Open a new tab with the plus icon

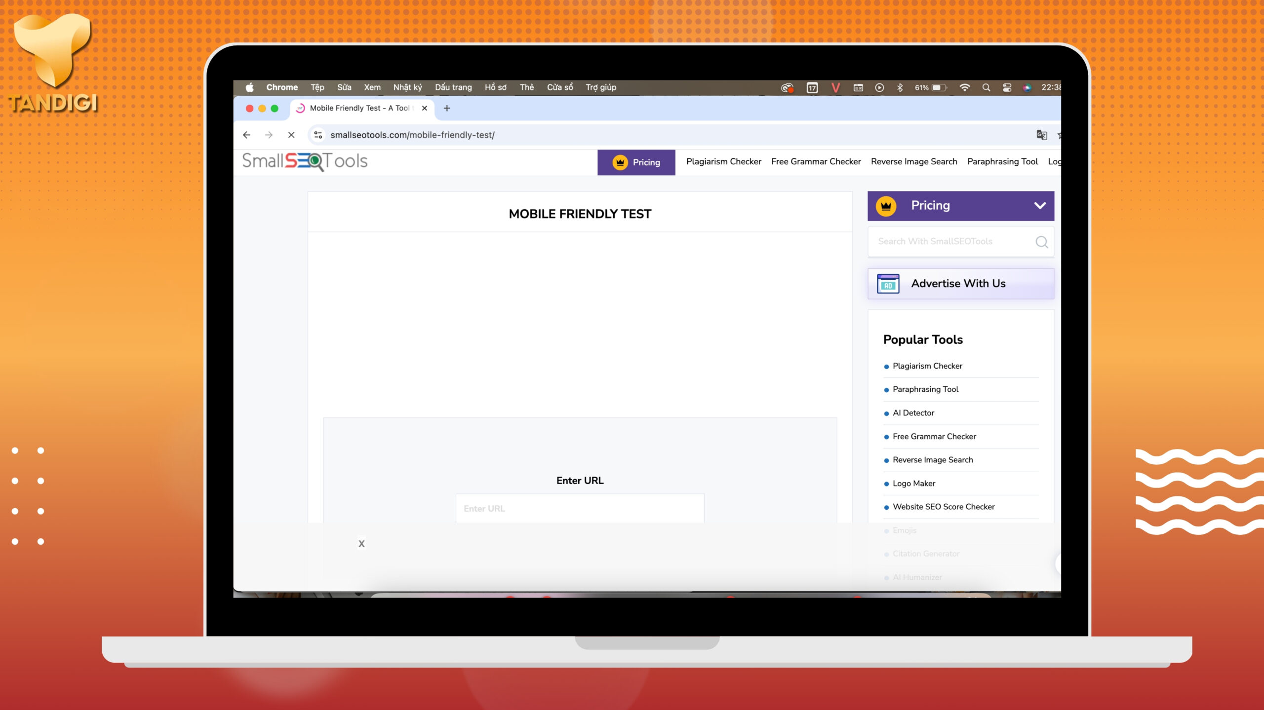[x=447, y=108]
